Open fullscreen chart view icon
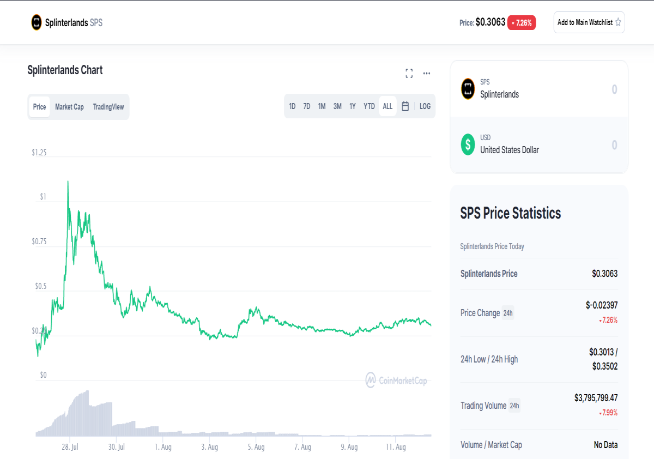This screenshot has height=459, width=654. point(409,73)
